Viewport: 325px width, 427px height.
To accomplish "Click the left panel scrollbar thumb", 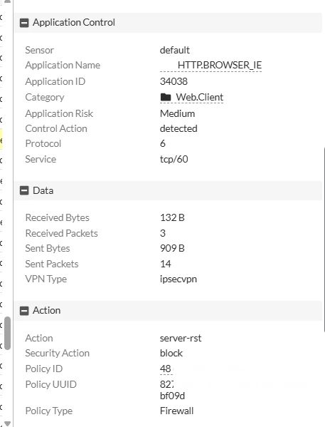I will (7, 333).
